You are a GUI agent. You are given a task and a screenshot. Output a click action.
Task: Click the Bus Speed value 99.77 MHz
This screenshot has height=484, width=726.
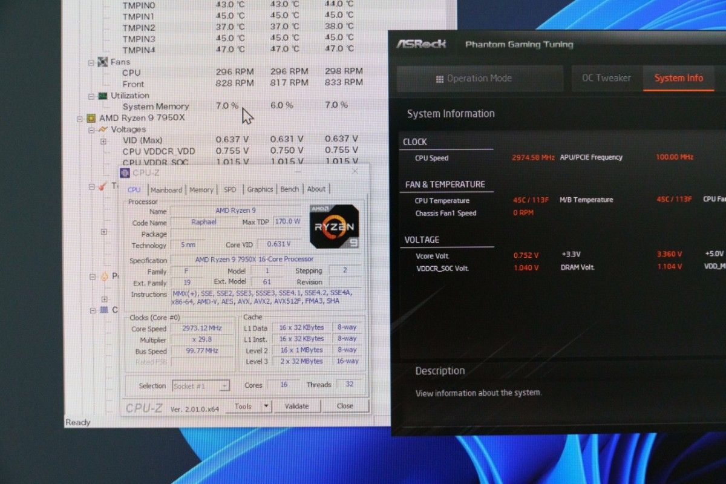click(202, 351)
